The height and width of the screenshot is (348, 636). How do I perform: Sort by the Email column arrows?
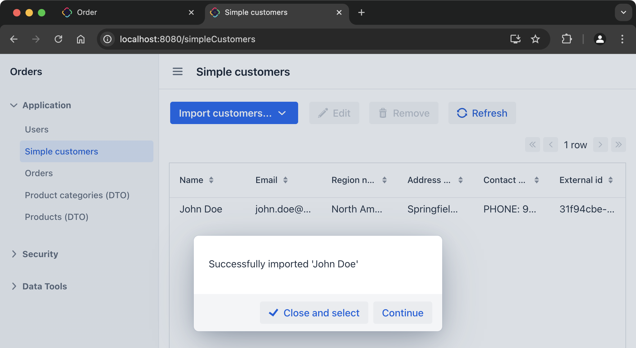tap(285, 180)
